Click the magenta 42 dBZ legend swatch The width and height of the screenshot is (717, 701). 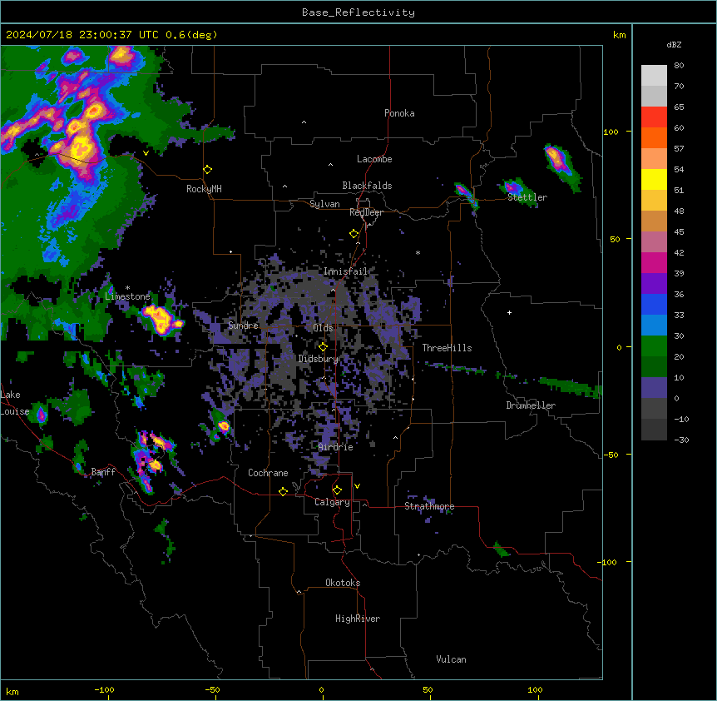[654, 262]
